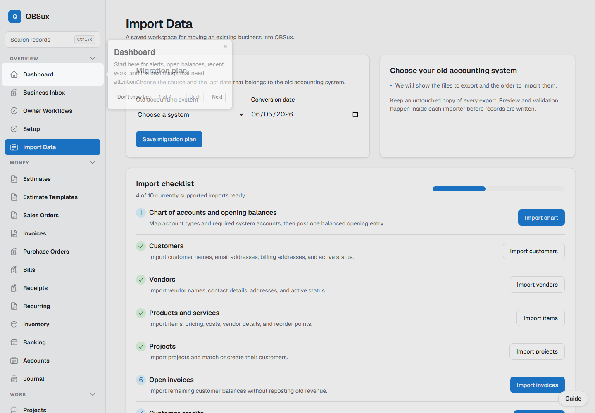Navigate to Purchase Orders
The height and width of the screenshot is (413, 595).
pyautogui.click(x=52, y=252)
